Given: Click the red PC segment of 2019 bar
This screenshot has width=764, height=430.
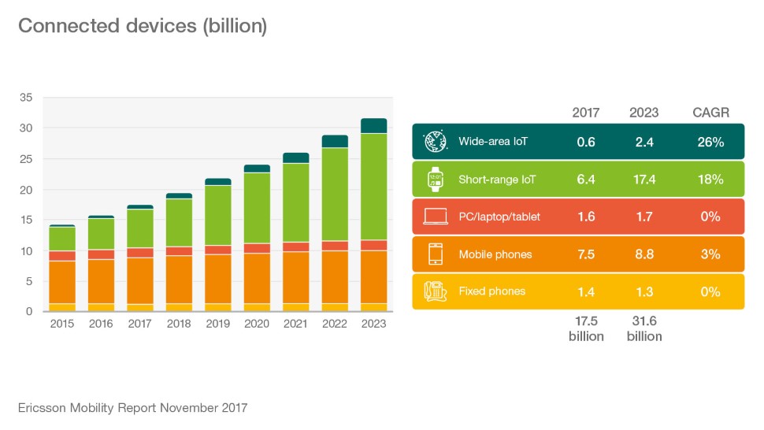Looking at the screenshot, I should pos(219,250).
